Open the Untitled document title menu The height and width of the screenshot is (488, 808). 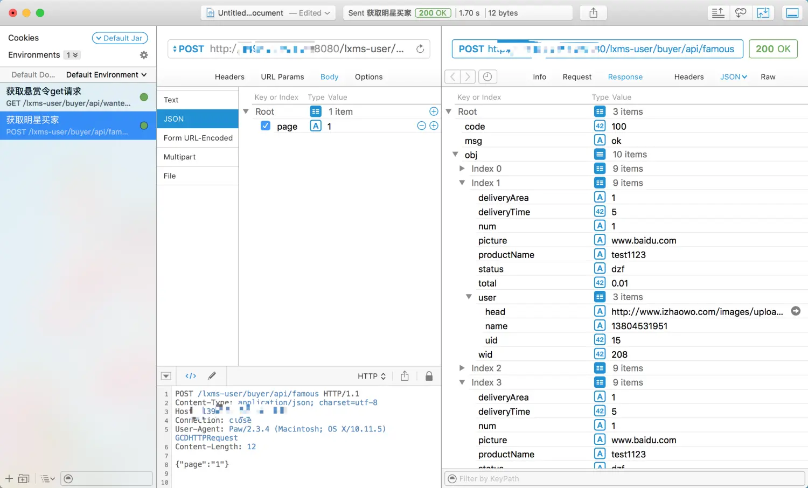pyautogui.click(x=268, y=13)
